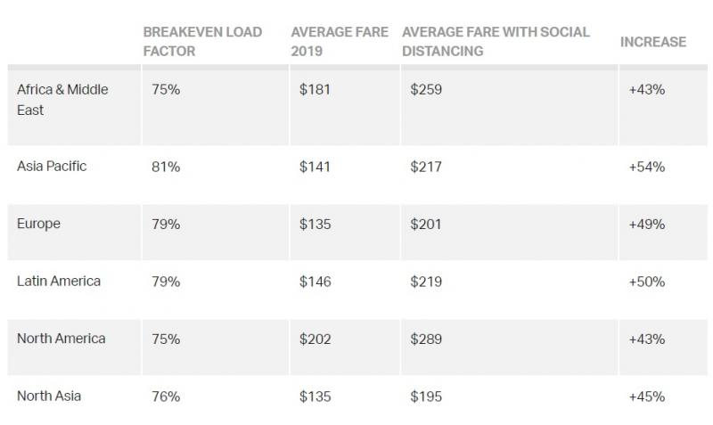Click the Breakeven Load Factor column header
The height and width of the screenshot is (425, 713).
tap(202, 41)
